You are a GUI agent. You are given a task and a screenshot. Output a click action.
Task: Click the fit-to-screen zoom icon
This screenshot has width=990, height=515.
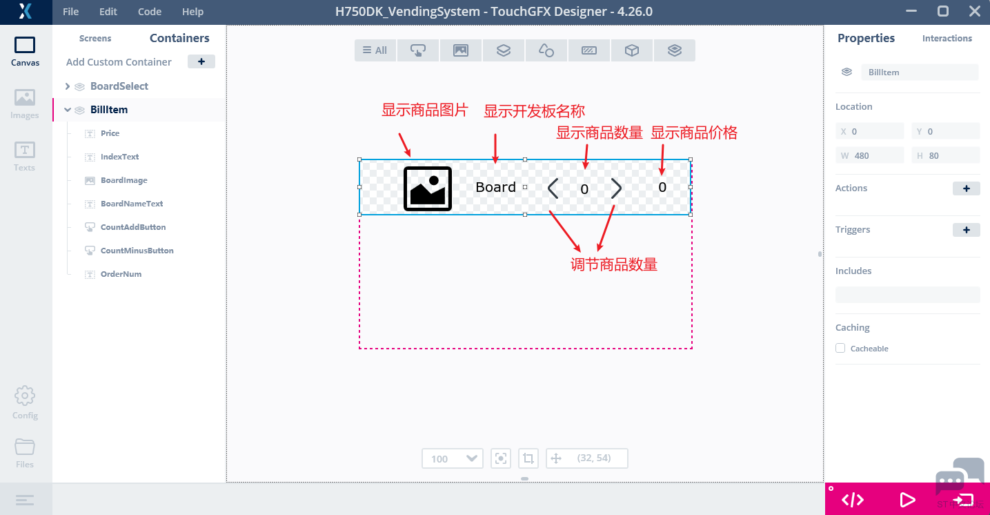pyautogui.click(x=501, y=458)
